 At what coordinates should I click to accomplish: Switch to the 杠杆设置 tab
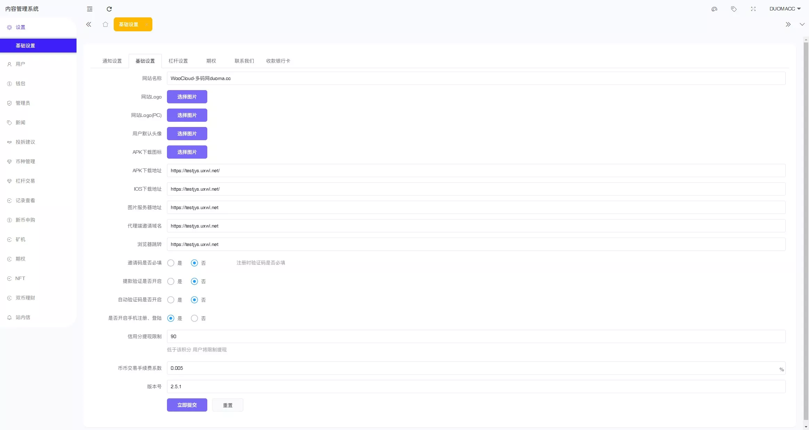pyautogui.click(x=178, y=61)
